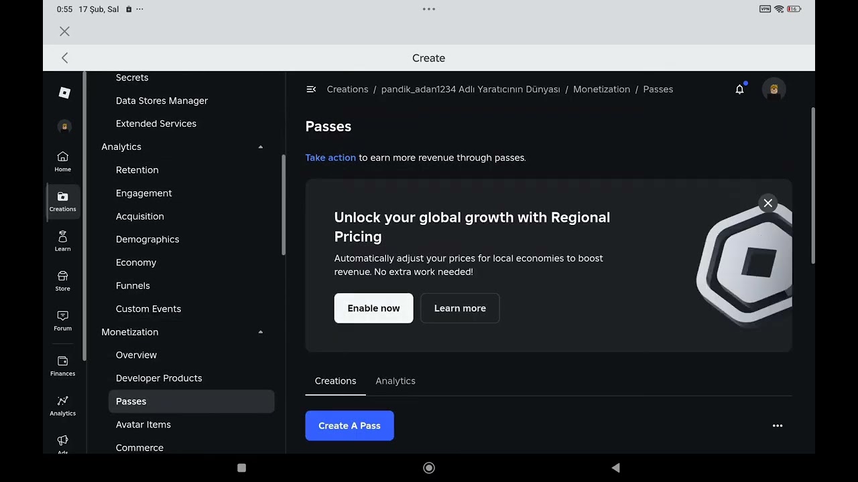The height and width of the screenshot is (482, 858).
Task: Dismiss the Regional Pricing banner
Action: [768, 203]
